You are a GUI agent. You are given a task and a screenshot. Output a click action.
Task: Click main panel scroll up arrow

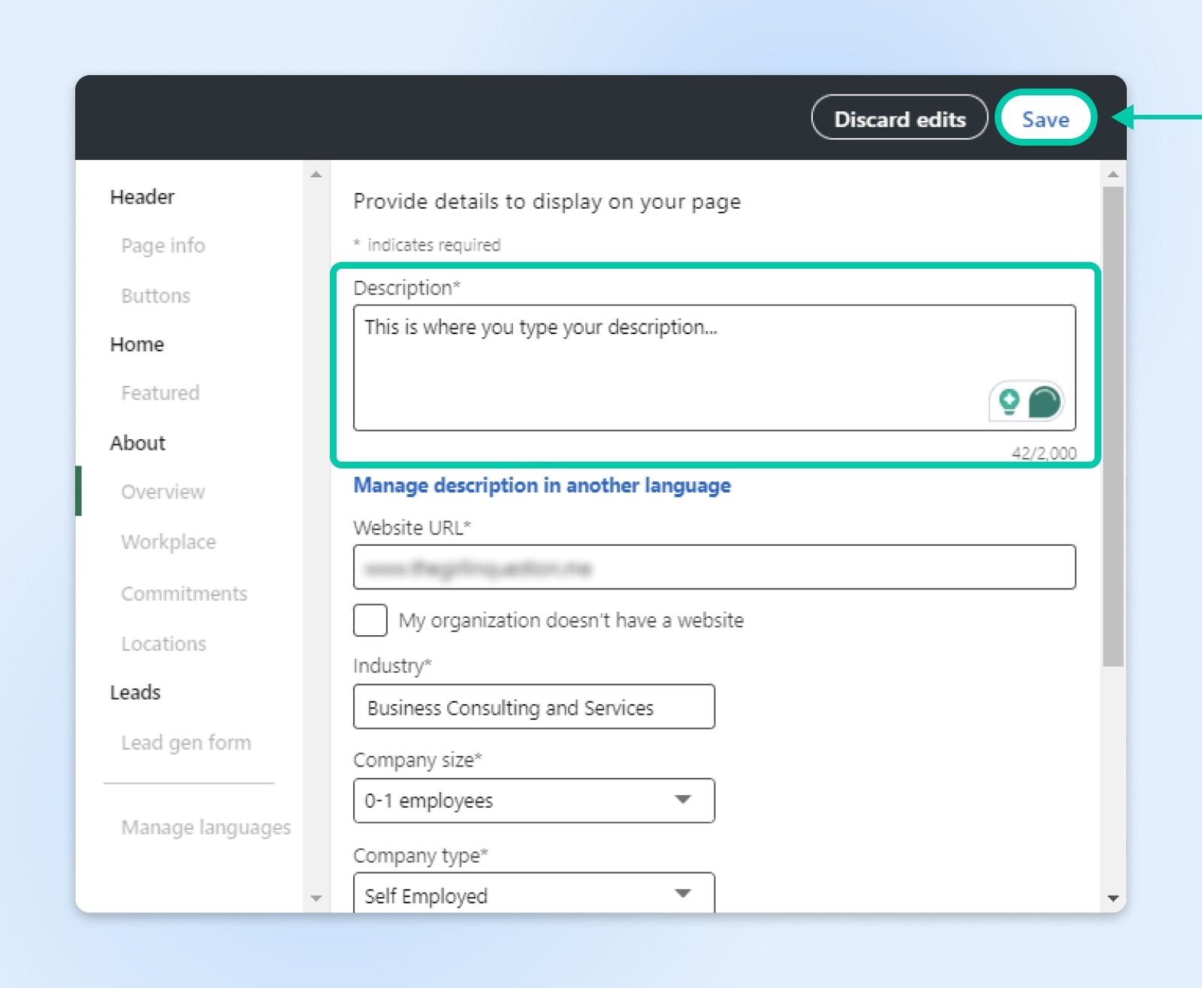(1113, 174)
